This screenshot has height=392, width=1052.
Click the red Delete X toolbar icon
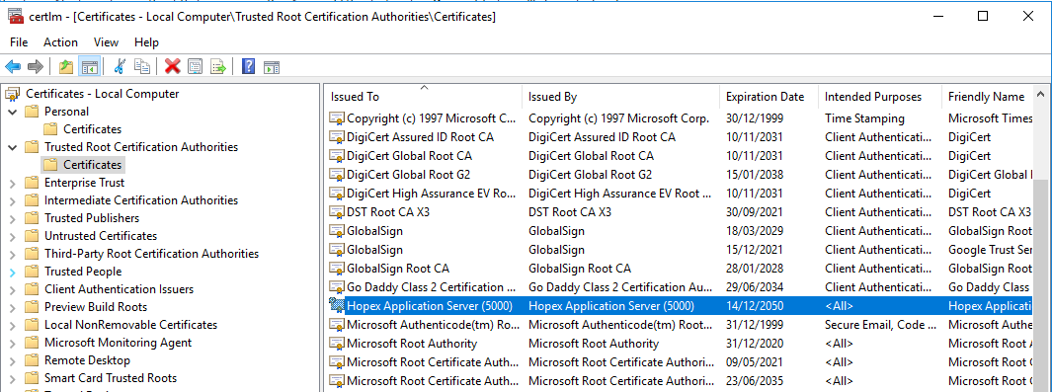pos(173,66)
